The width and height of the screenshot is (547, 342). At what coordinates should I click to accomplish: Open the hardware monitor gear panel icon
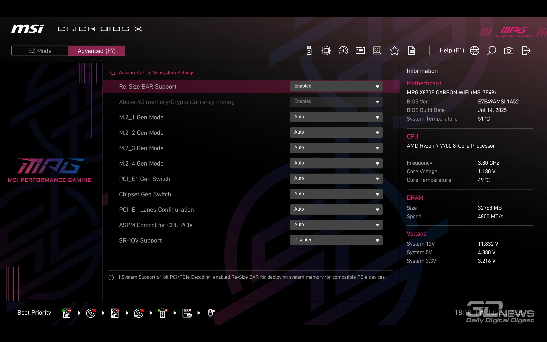click(x=377, y=51)
